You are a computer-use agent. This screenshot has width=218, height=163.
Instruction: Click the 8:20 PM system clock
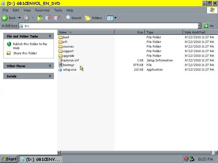pyautogui.click(x=205, y=159)
